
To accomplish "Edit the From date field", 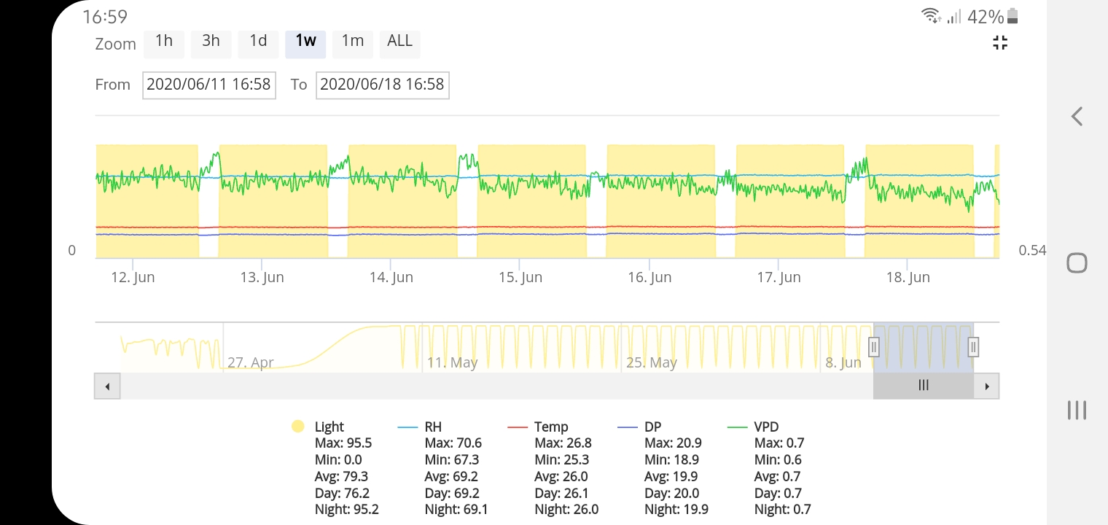I will (209, 85).
